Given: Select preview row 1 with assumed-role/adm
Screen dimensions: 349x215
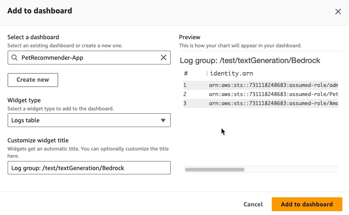Looking at the screenshot, I should 261,85.
